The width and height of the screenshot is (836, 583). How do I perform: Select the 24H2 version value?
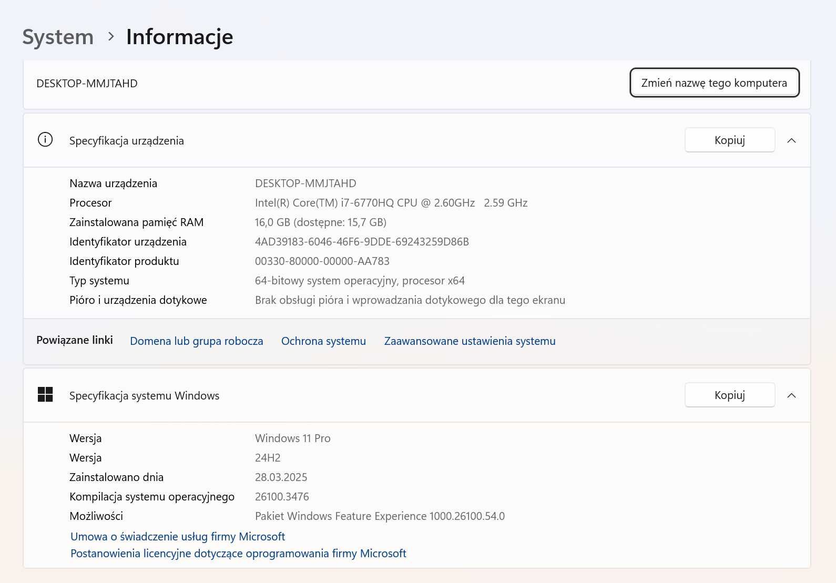268,457
